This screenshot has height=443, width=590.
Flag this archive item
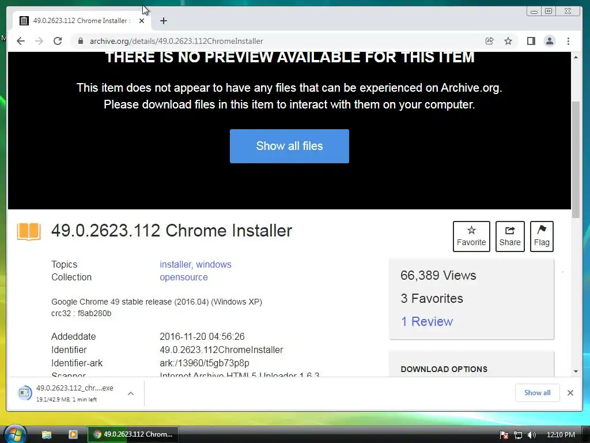pyautogui.click(x=542, y=236)
